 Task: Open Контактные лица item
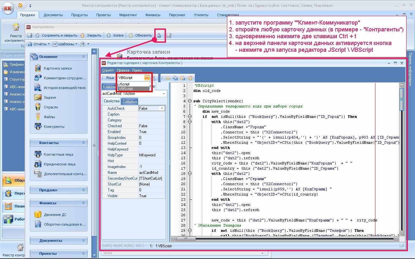pos(54,154)
